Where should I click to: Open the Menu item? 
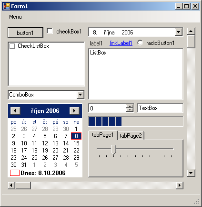click(15, 17)
